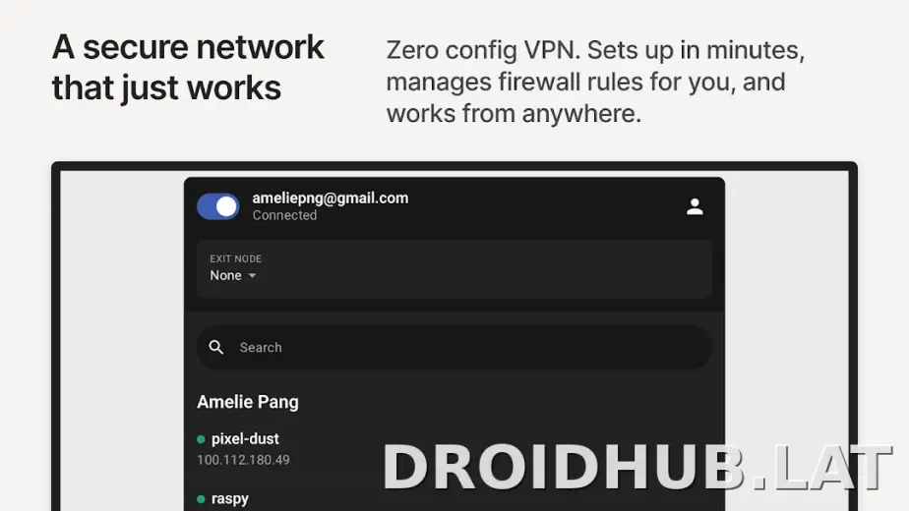Click the Connected status text
The image size is (909, 511).
pyautogui.click(x=284, y=215)
